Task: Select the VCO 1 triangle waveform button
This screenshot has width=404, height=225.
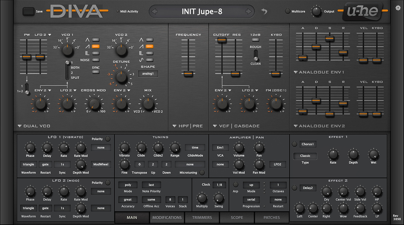Action: [x=96, y=39]
